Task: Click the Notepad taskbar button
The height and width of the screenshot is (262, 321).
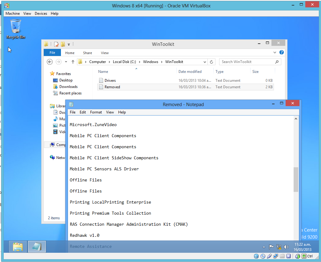Action: pos(37,247)
